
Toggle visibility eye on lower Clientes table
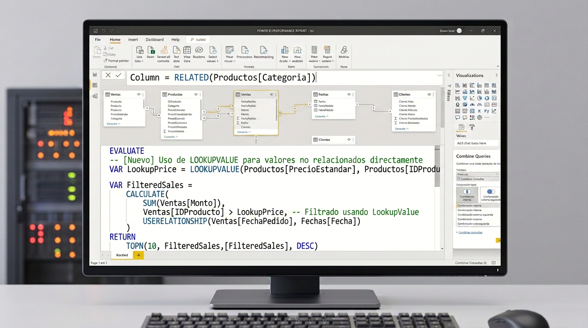[x=349, y=140]
